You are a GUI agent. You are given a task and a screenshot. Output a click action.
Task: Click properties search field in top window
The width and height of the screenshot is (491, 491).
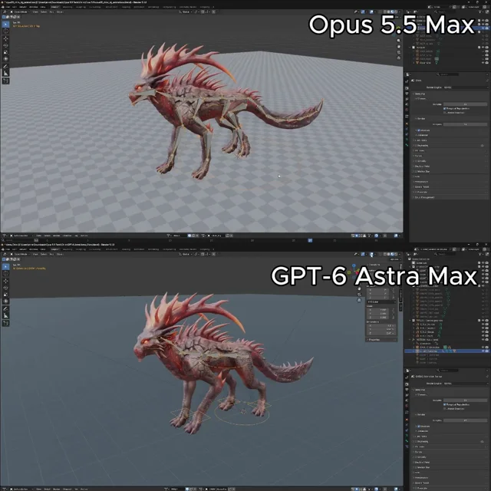448,74
